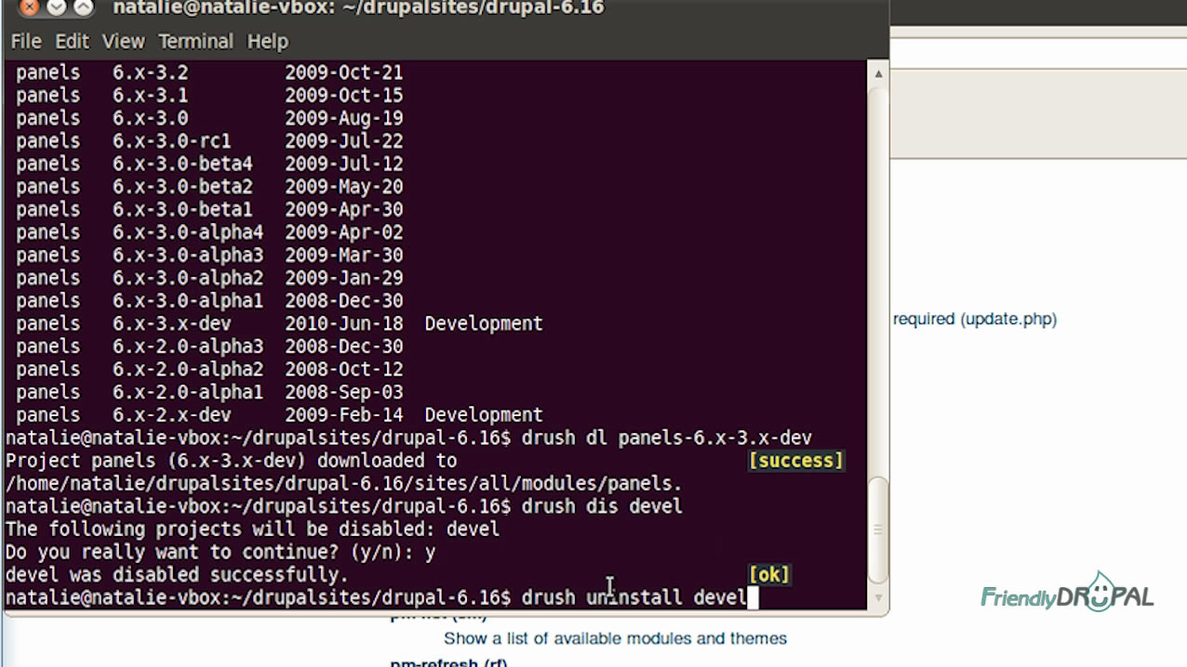Click the [success] status text
The width and height of the screenshot is (1187, 667).
(795, 460)
